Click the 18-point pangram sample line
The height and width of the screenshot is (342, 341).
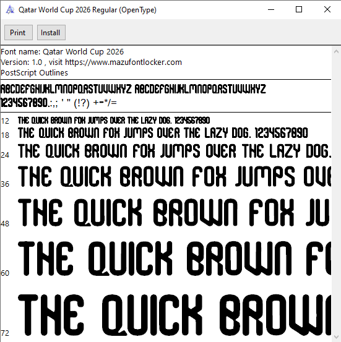[x=163, y=133]
